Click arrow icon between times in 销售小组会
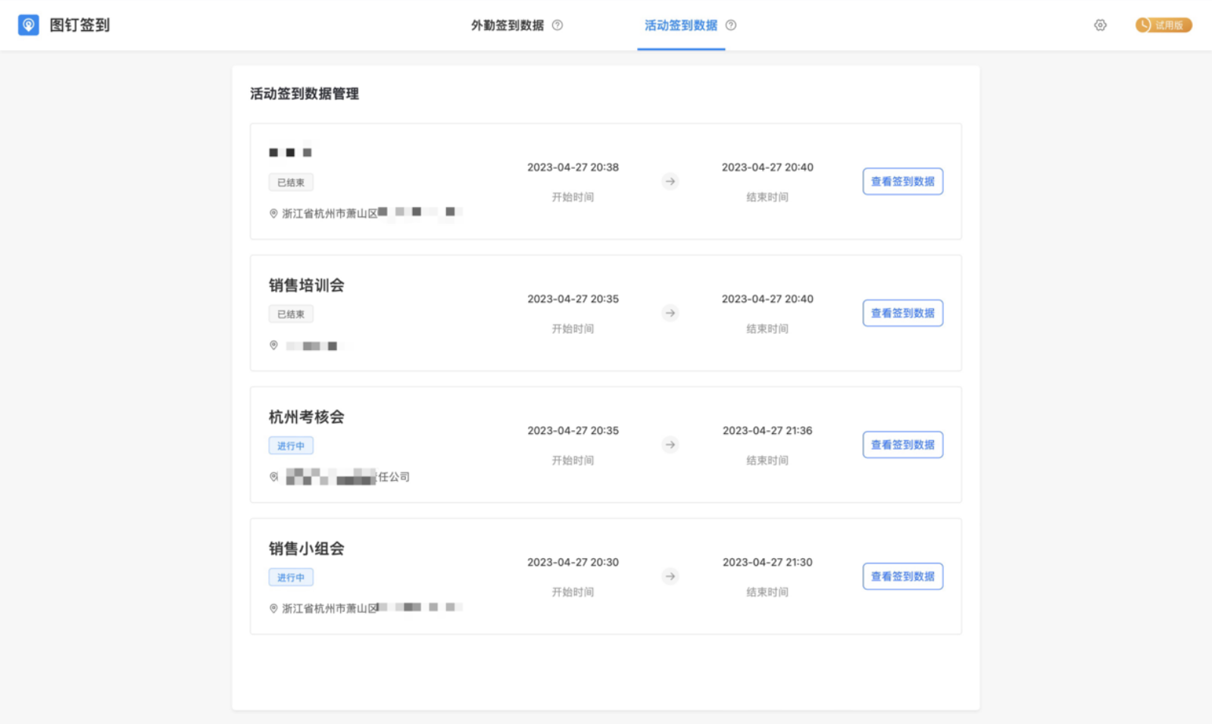1212x724 pixels. (x=670, y=576)
